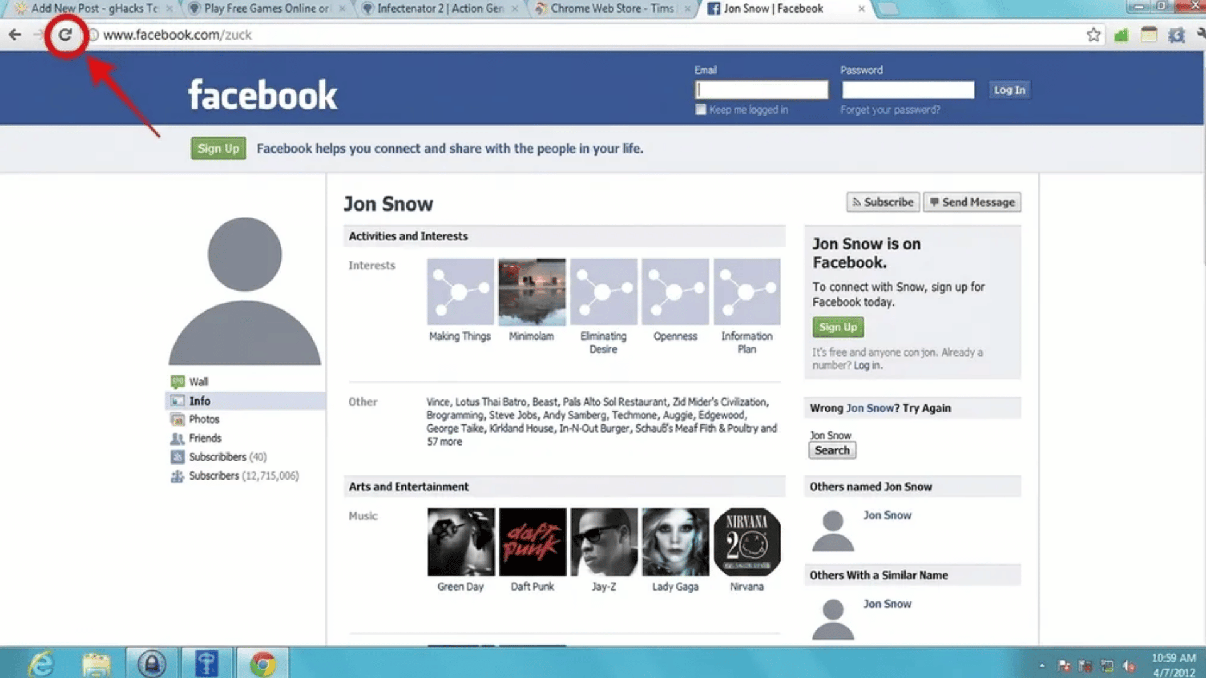This screenshot has width=1206, height=678.
Task: Open Making Things interest thumbnail
Action: [x=460, y=292]
